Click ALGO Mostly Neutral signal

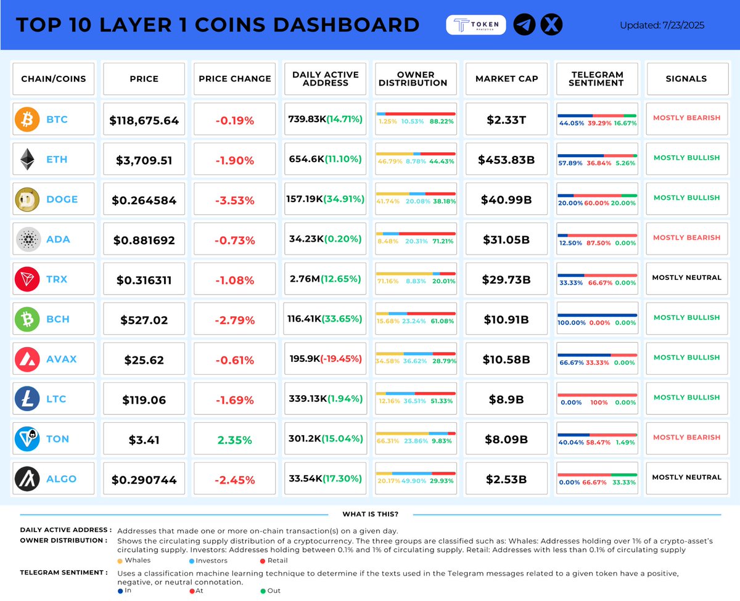coord(686,477)
